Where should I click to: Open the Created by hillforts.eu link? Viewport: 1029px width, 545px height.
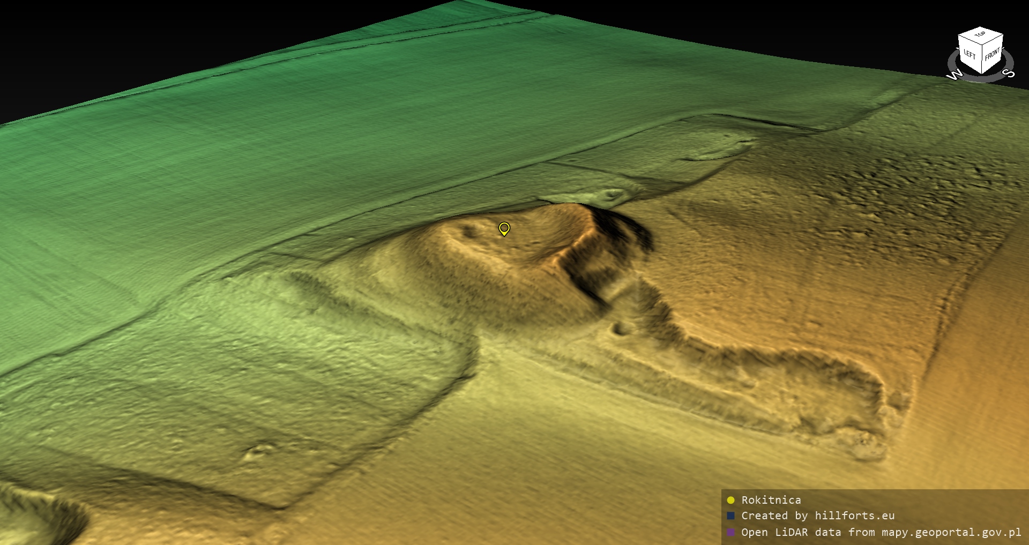tap(817, 516)
